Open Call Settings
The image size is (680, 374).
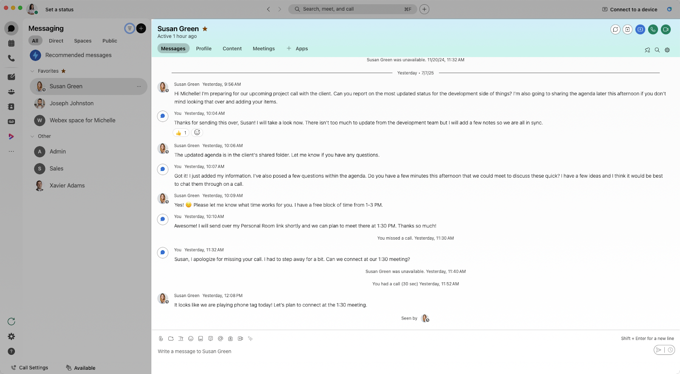pyautogui.click(x=30, y=368)
